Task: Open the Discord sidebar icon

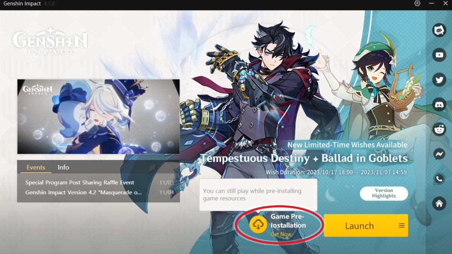Action: coord(439,104)
